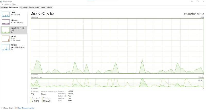Click the Fewer details chevron icon
Viewport: 206px width, 110px height.
click(x=2, y=108)
